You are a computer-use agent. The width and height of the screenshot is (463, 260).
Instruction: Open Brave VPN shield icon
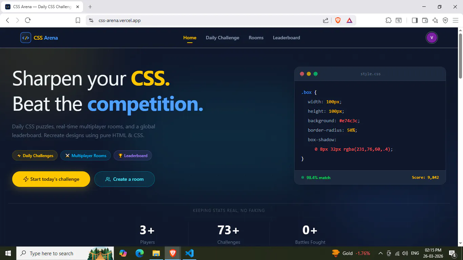(x=445, y=20)
